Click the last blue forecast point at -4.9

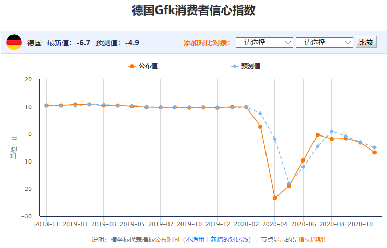374,147
